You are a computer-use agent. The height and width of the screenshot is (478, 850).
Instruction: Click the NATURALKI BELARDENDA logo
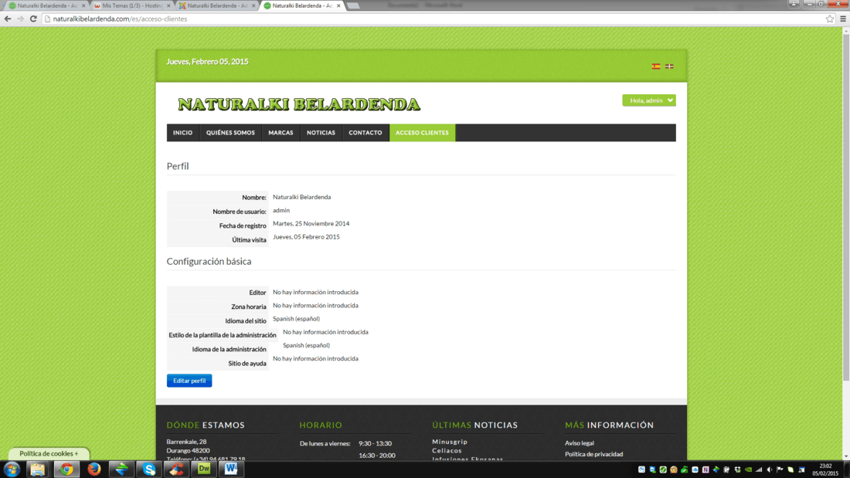[x=299, y=104]
